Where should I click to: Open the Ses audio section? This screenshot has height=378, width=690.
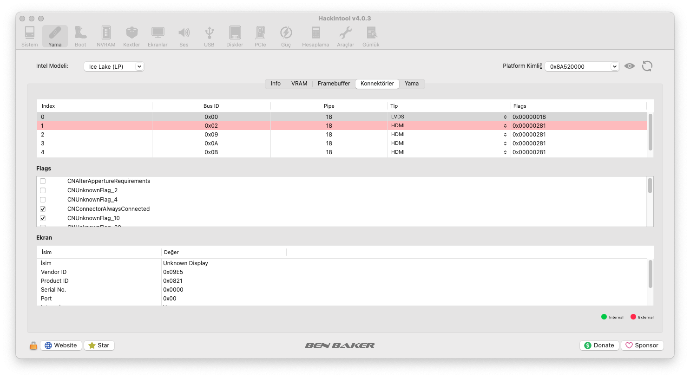click(x=184, y=36)
